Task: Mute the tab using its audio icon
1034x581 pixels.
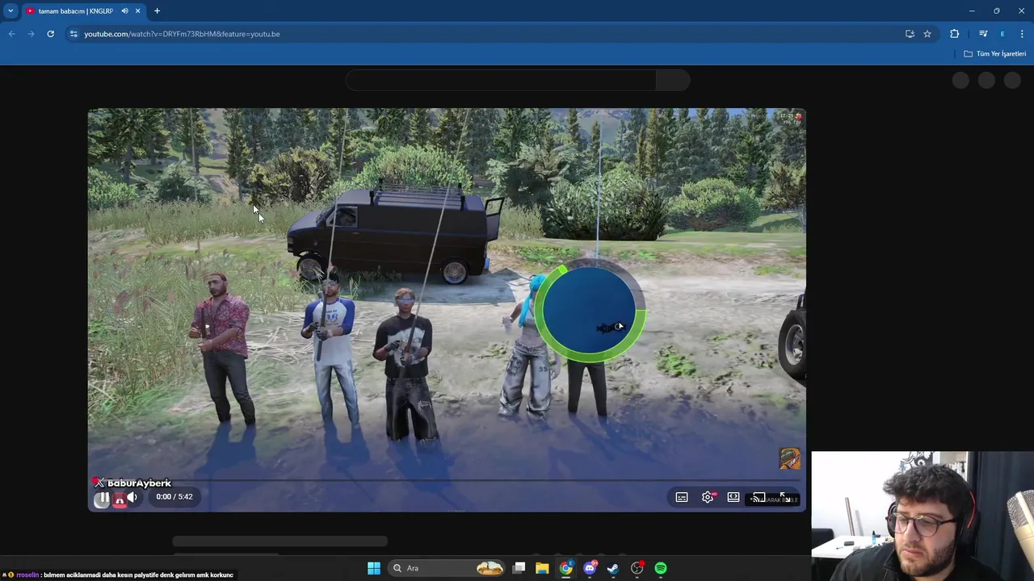Action: coord(124,11)
